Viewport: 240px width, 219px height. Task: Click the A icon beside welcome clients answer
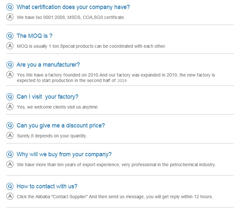pos(10,107)
